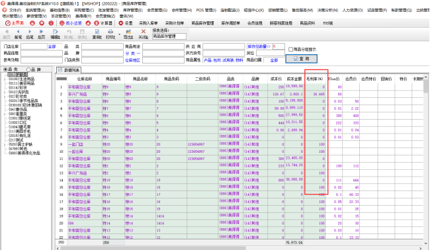Image resolution: width=430 pixels, height=250 pixels.
Task: Go to next record (后笔)
Action: point(30,32)
